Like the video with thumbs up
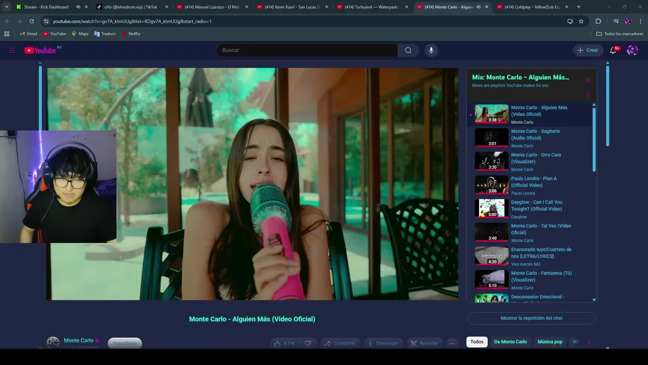Viewport: 648px width, 365px height. [x=284, y=343]
